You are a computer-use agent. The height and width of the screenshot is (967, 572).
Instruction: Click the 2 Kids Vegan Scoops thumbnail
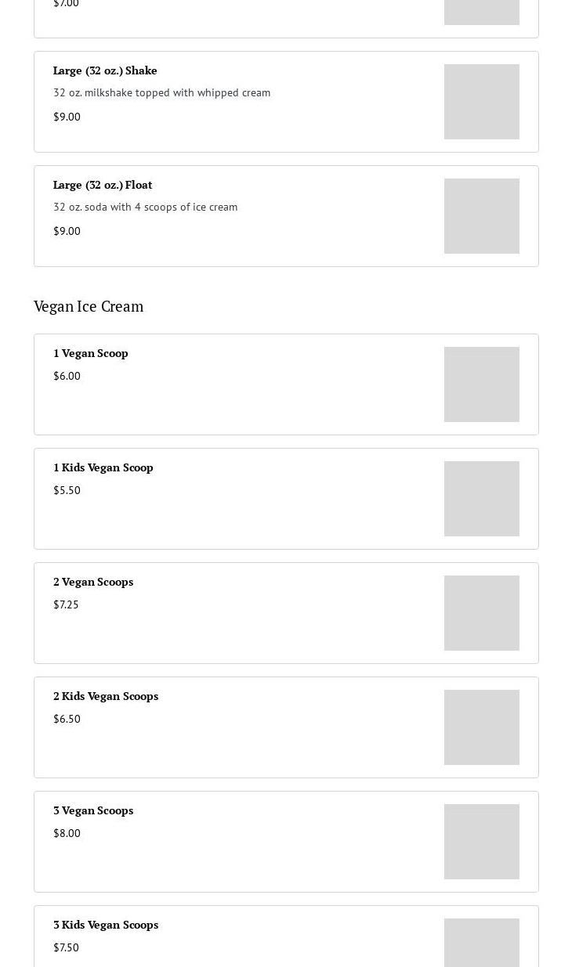pyautogui.click(x=481, y=727)
